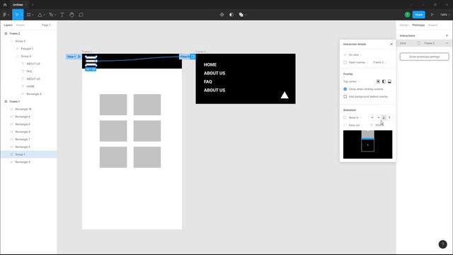Open the Top center position dropdown

pos(351,81)
